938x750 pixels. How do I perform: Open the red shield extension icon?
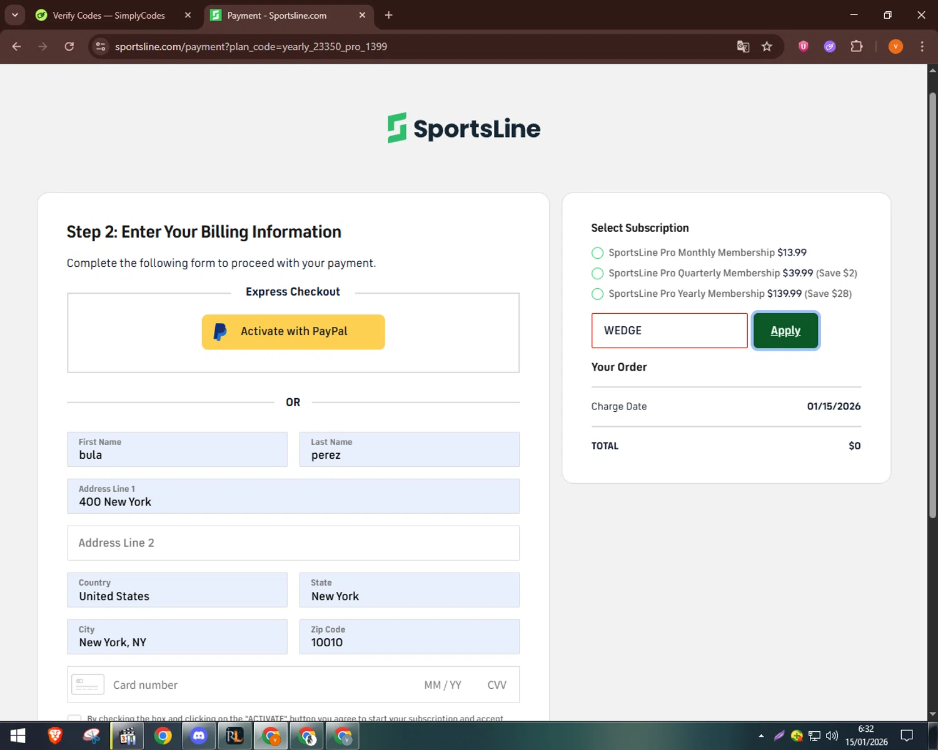(804, 46)
